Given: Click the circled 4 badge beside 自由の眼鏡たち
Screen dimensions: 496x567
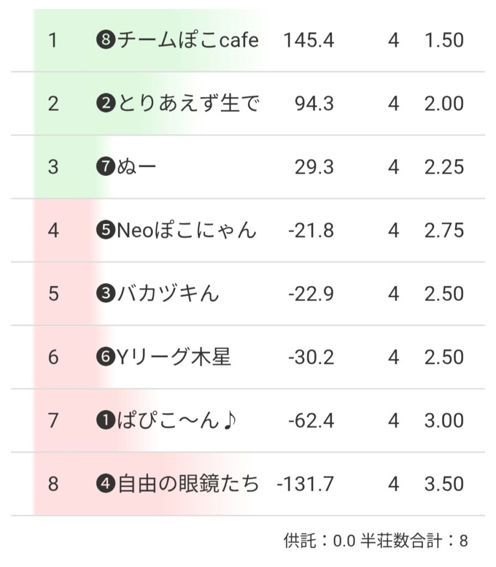Looking at the screenshot, I should click(105, 484).
